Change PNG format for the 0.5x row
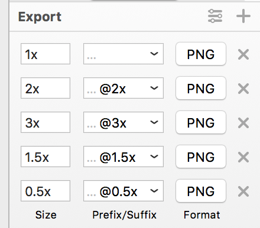Screen dimensions: 260x228 pos(201,191)
